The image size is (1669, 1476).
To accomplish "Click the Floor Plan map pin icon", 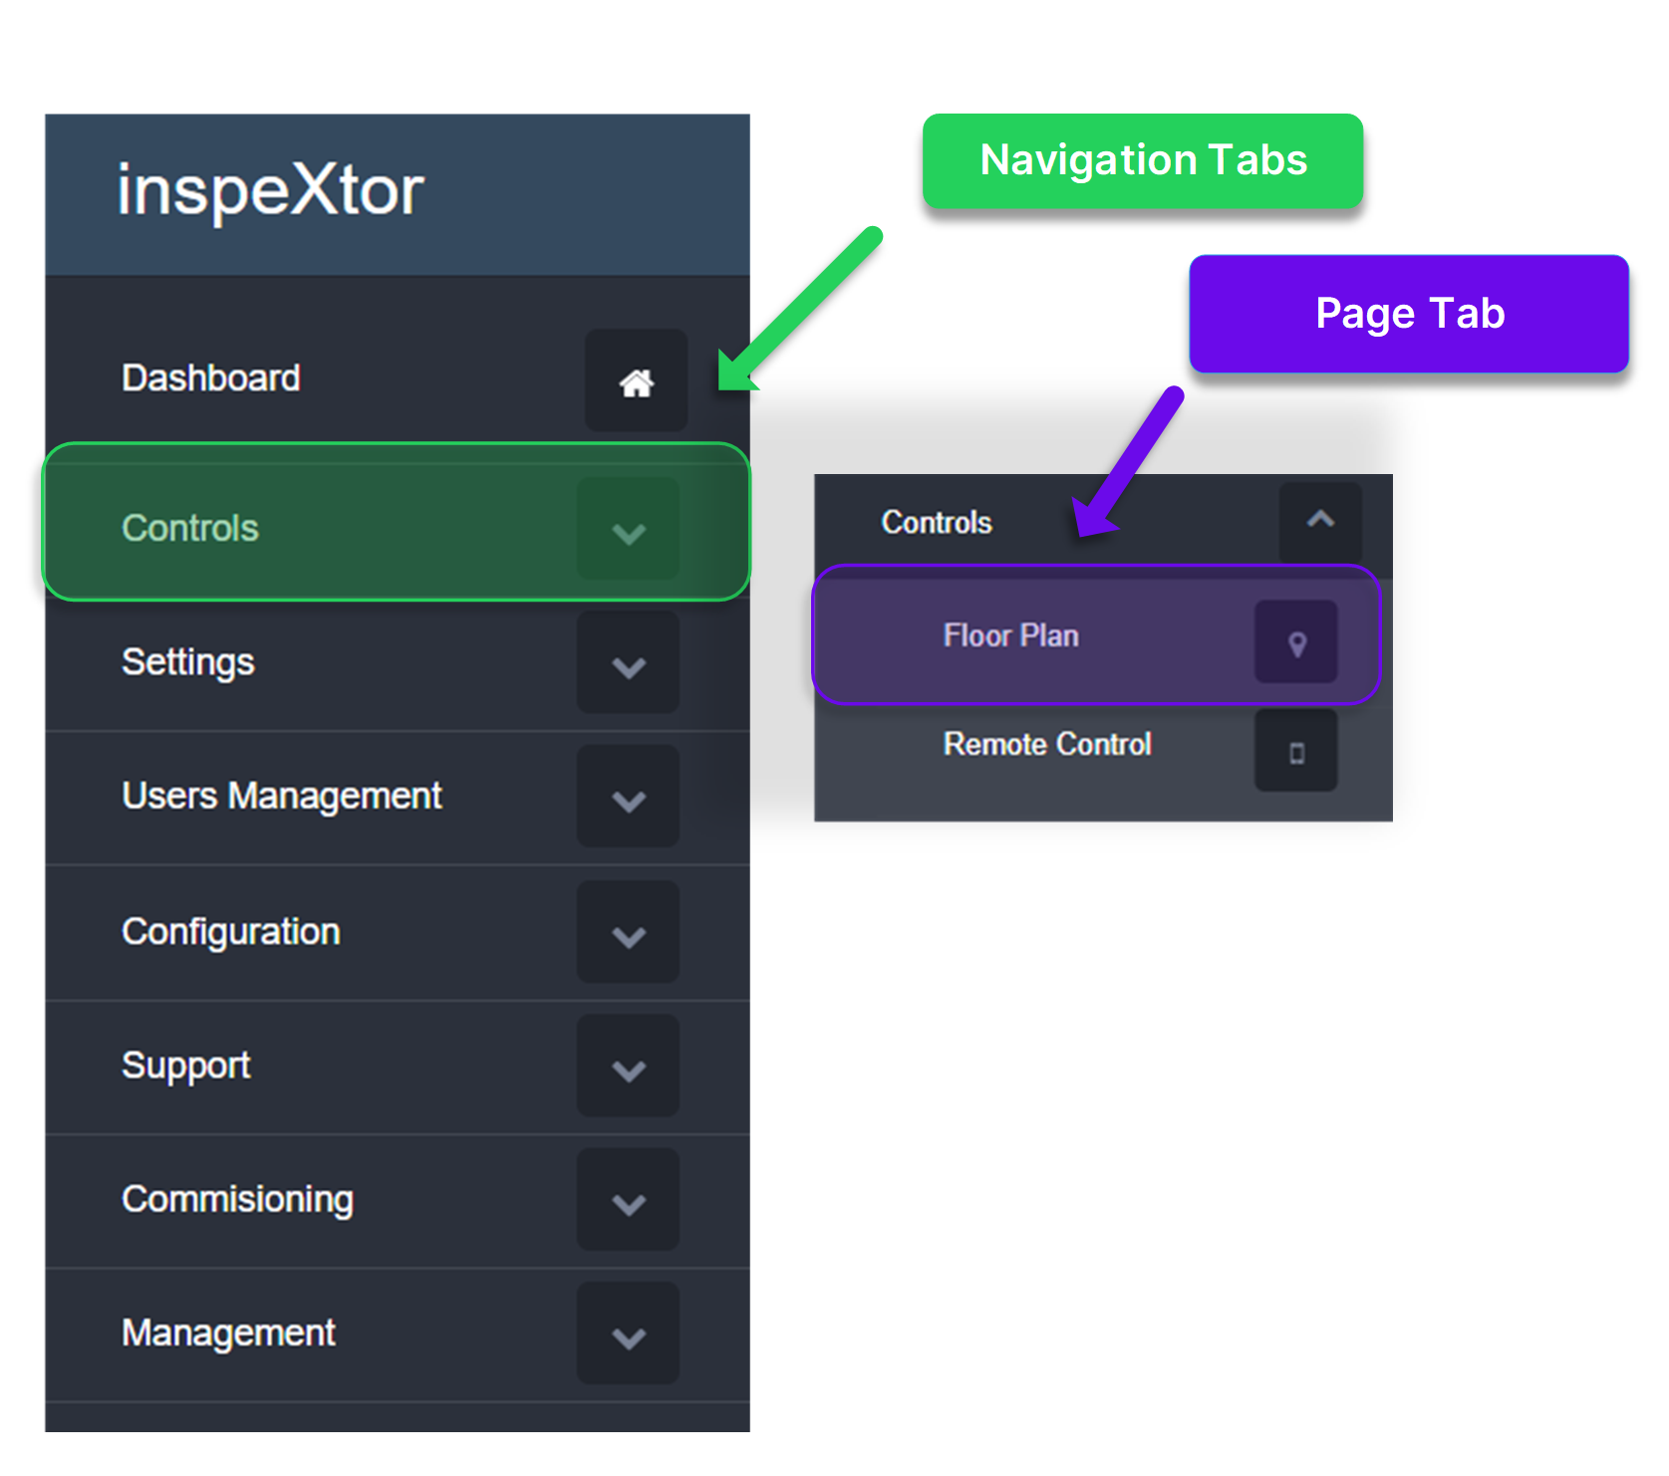I will (1295, 642).
